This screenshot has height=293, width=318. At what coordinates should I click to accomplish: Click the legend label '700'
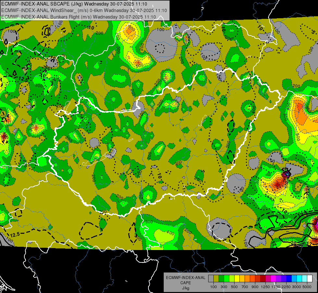click(245, 287)
